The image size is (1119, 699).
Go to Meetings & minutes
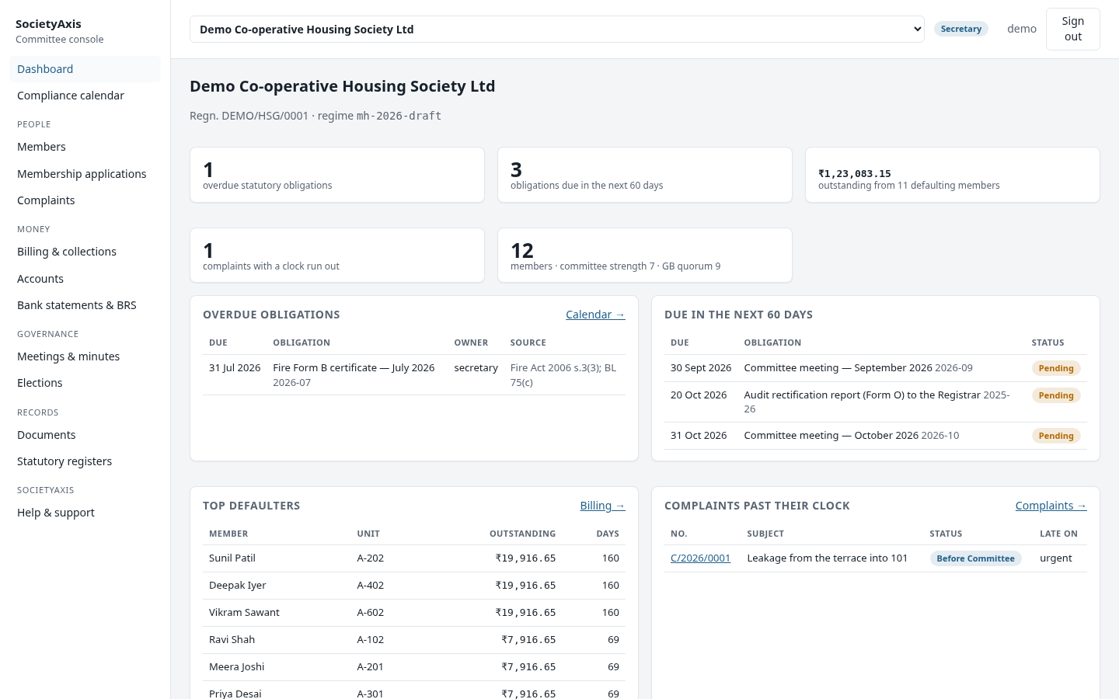(x=85, y=356)
